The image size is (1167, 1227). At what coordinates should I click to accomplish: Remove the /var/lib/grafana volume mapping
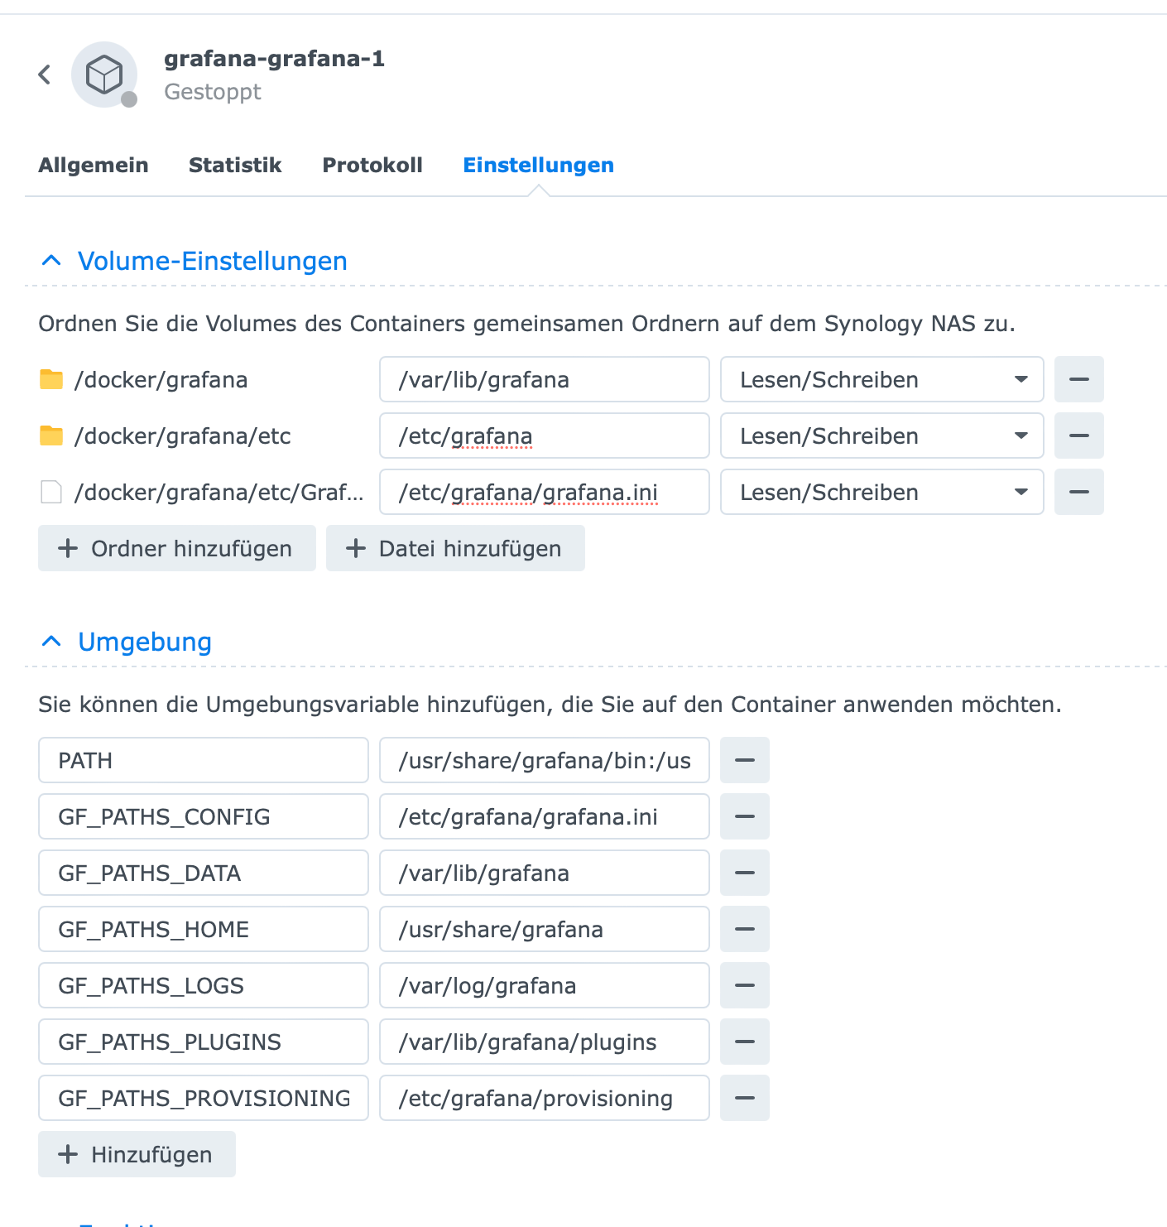(1078, 379)
